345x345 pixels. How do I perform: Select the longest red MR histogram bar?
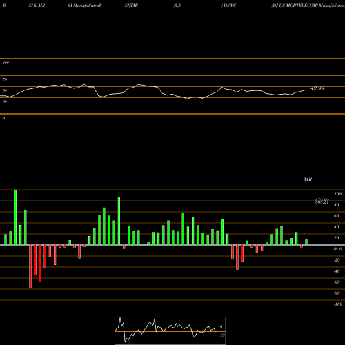30,266
